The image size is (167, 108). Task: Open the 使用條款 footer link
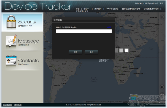(x=18, y=105)
